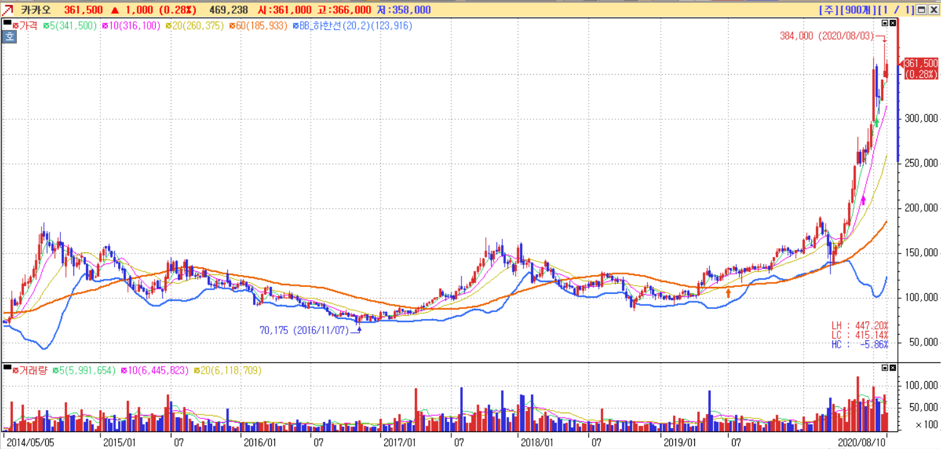The image size is (941, 449).
Task: Click the 2020/08/10 date axis label
Action: 863,442
